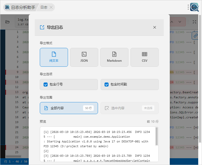Select the CSV export format
This screenshot has width=202, height=165.
[145, 57]
